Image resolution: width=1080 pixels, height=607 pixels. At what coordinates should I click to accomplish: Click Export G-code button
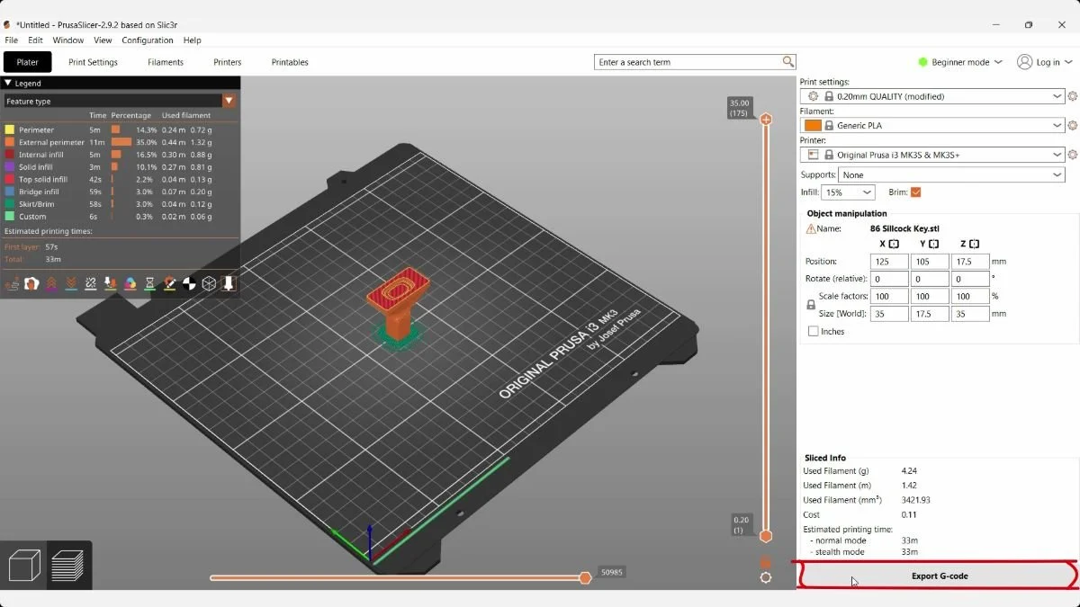(939, 576)
